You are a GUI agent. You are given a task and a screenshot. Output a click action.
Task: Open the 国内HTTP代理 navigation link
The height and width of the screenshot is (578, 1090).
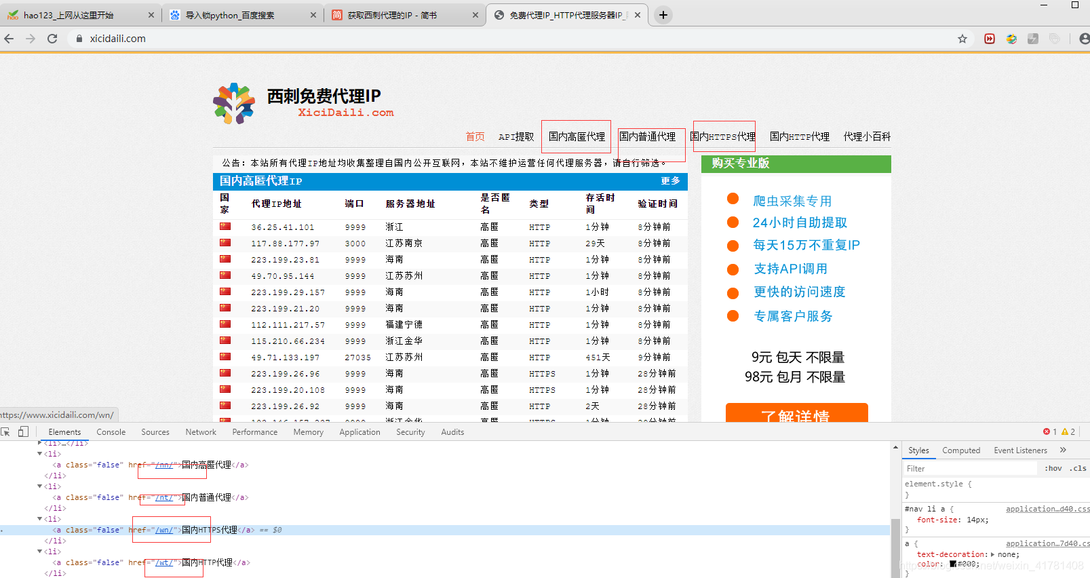click(x=800, y=136)
